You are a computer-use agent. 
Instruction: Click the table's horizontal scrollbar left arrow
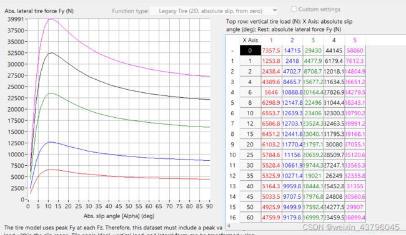tap(229, 226)
